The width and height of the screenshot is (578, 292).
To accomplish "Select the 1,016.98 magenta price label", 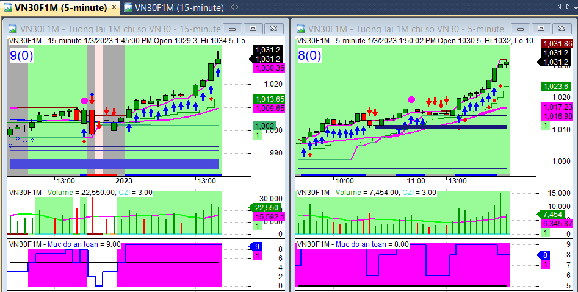I will pos(557,116).
